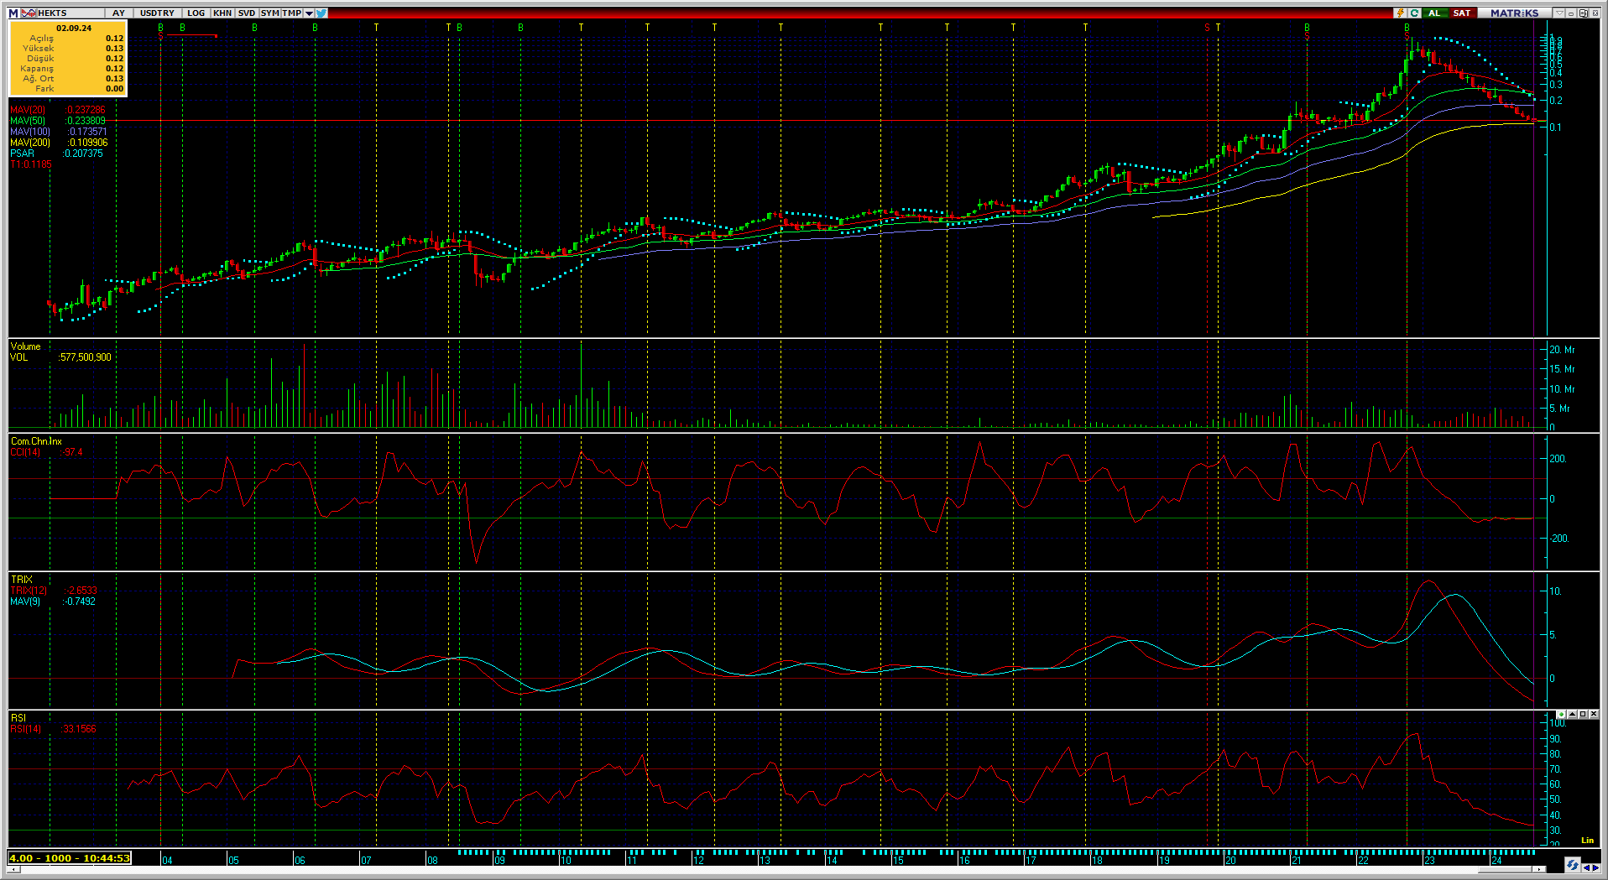Click the green refresh icon
This screenshot has width=1608, height=880.
(x=1415, y=13)
